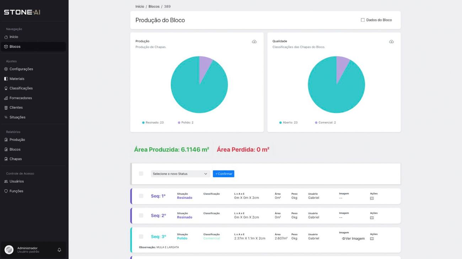This screenshot has height=259, width=462.
Task: Click the Stone AI logo
Action: tap(22, 12)
